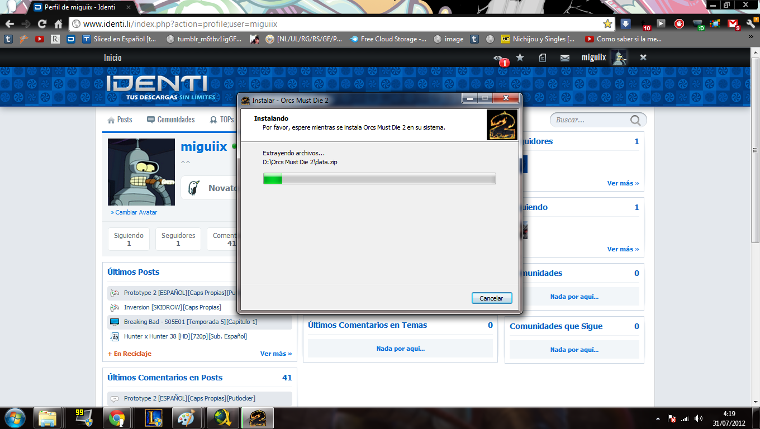Click 'Ver más' under Últimos Posts
Viewport: 760px width, 429px height.
coord(276,354)
